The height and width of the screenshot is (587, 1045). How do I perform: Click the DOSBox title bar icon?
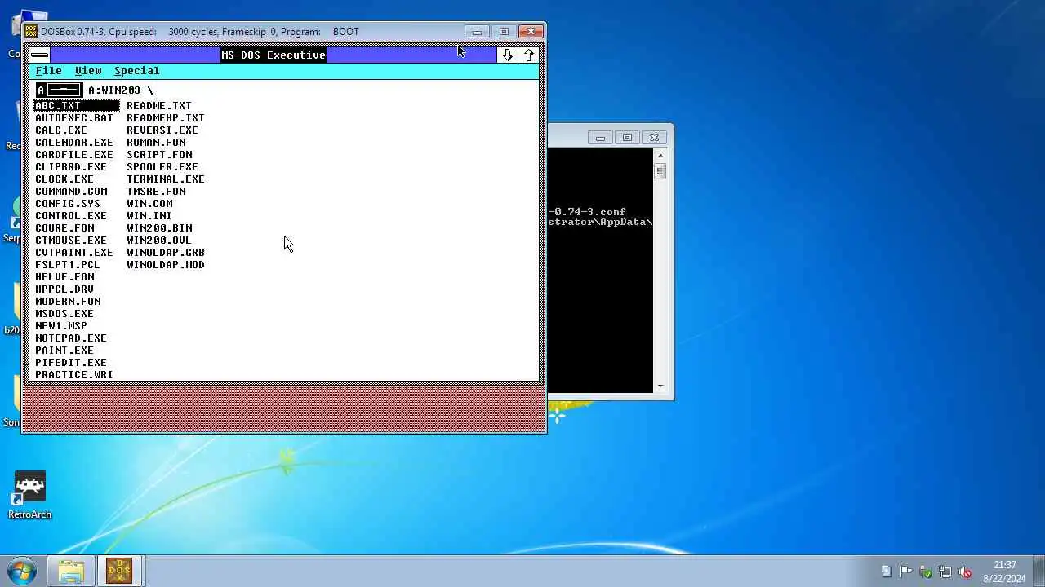(x=31, y=32)
